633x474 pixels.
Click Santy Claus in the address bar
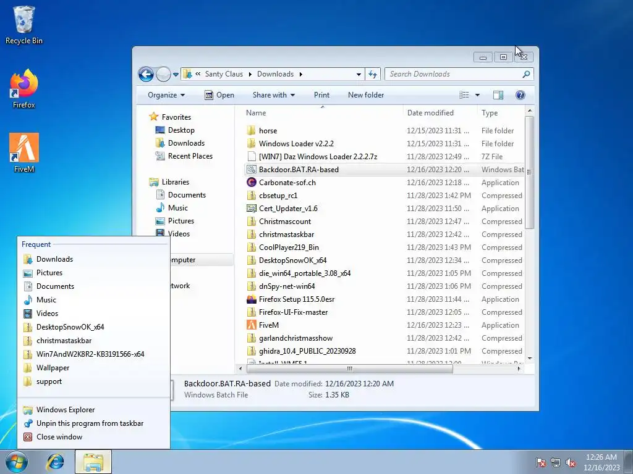pos(224,74)
